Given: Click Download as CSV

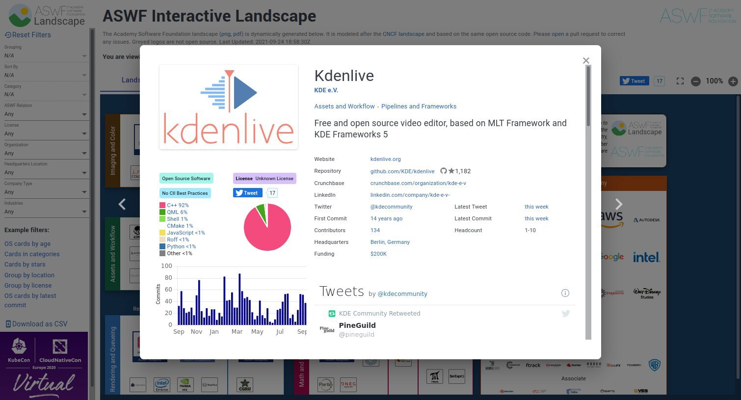Looking at the screenshot, I should 36,324.
